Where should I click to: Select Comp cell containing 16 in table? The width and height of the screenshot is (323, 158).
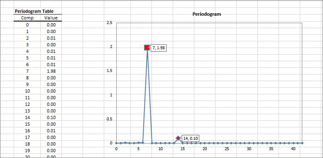27,131
